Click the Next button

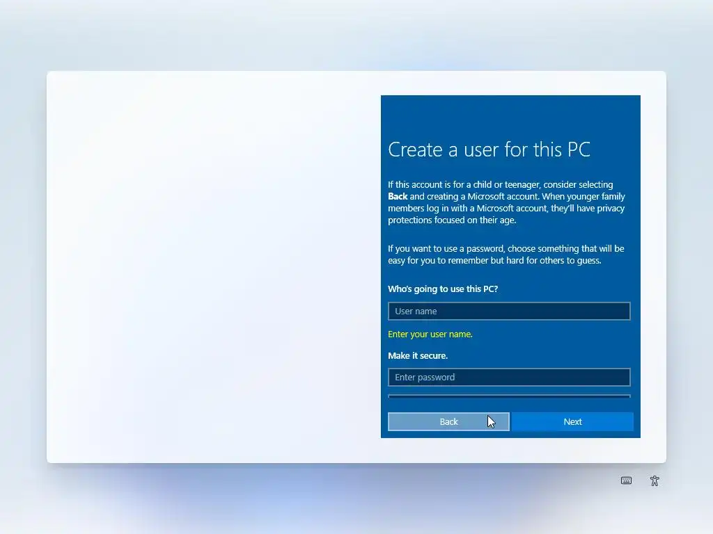coord(572,421)
